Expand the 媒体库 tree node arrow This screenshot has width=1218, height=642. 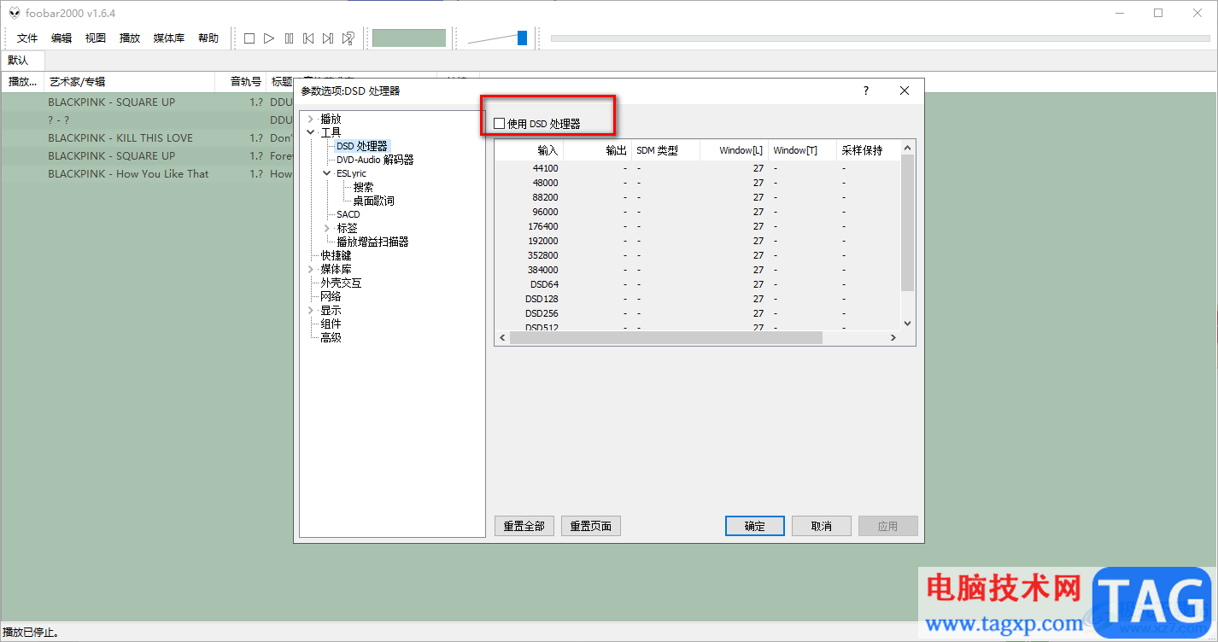tap(311, 269)
